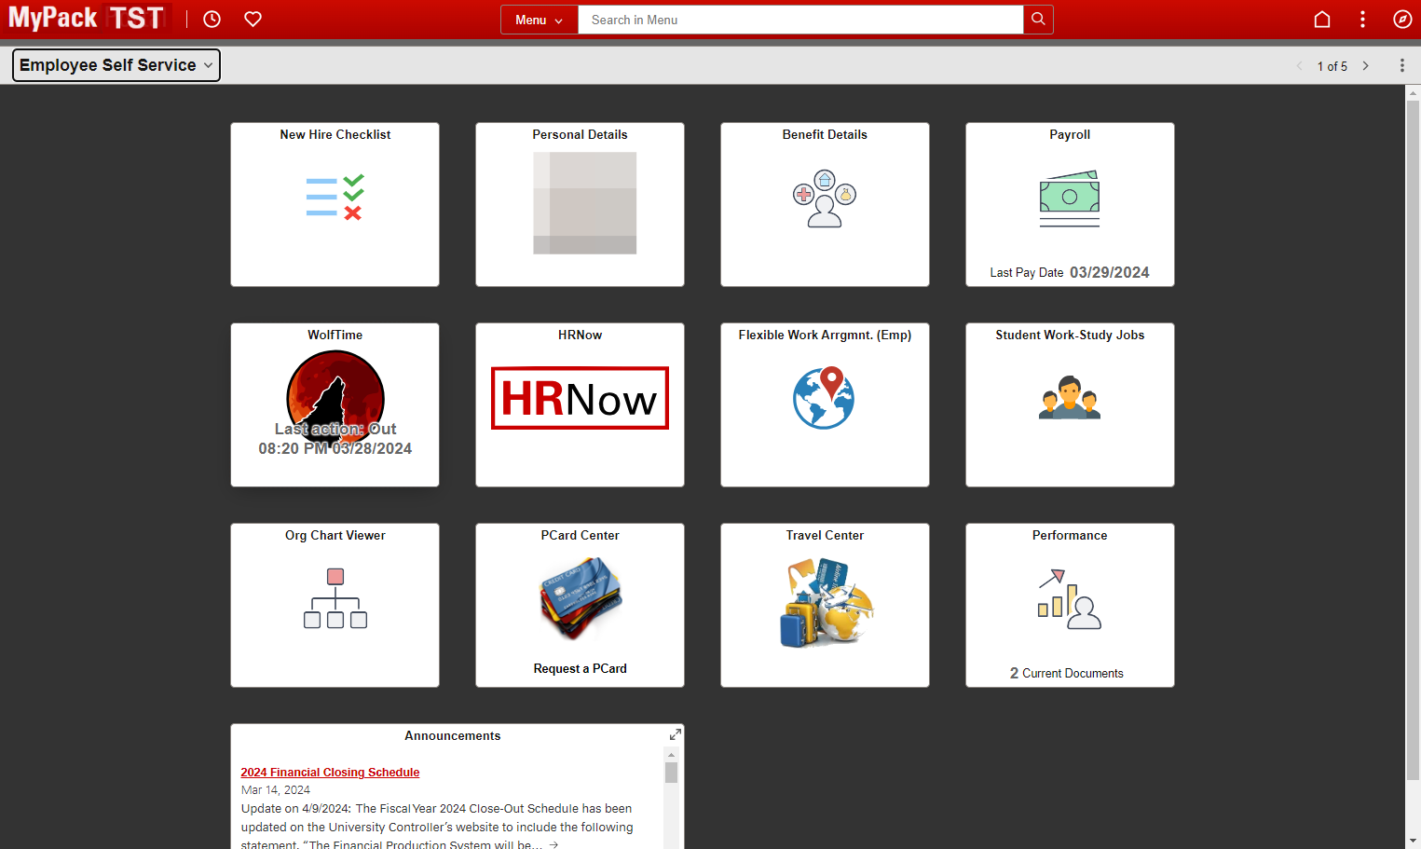Click Last Pay Date 03/29/2024
The width and height of the screenshot is (1421, 849).
tap(1070, 272)
